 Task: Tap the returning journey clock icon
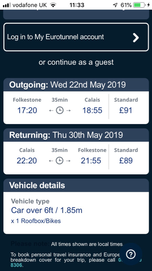click(x=60, y=161)
